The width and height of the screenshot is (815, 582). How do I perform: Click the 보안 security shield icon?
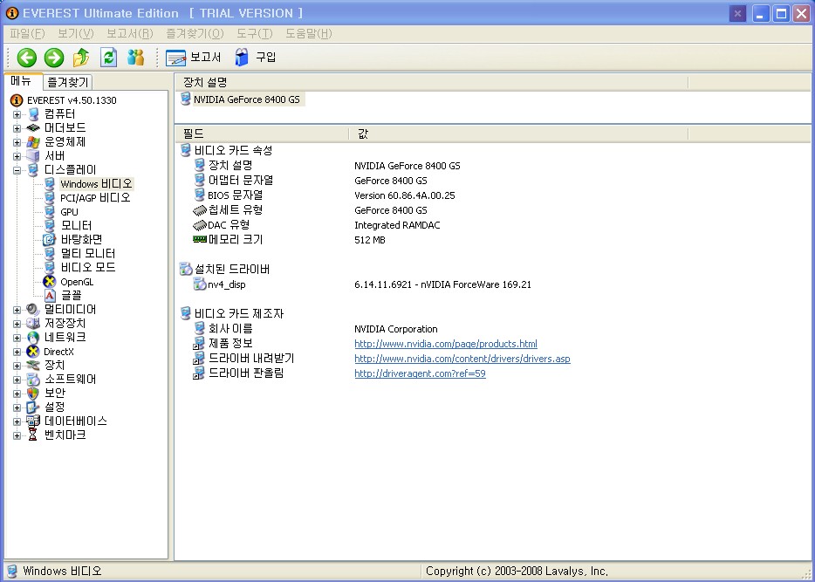point(33,394)
